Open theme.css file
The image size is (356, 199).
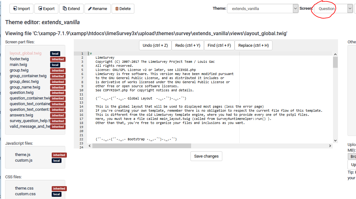pyautogui.click(x=24, y=188)
